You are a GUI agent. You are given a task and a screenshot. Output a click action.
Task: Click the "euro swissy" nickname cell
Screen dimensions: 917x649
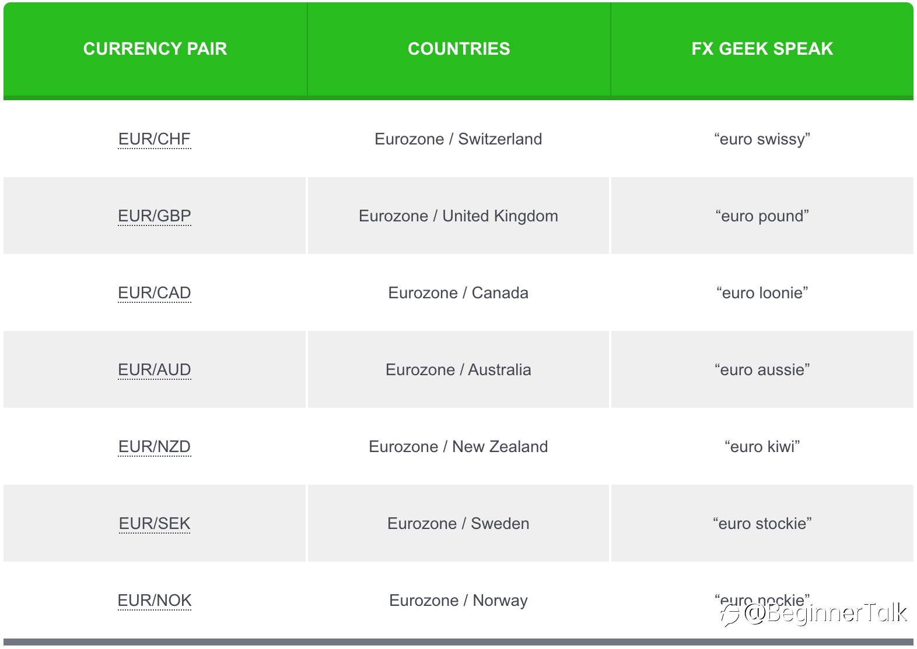coord(762,139)
